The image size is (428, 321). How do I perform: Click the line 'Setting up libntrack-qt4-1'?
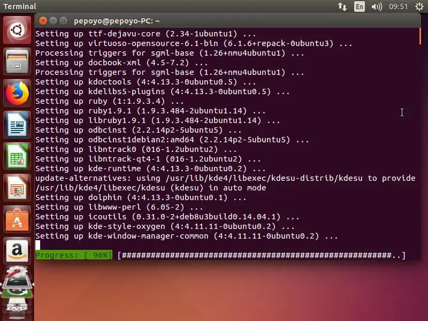click(x=148, y=159)
